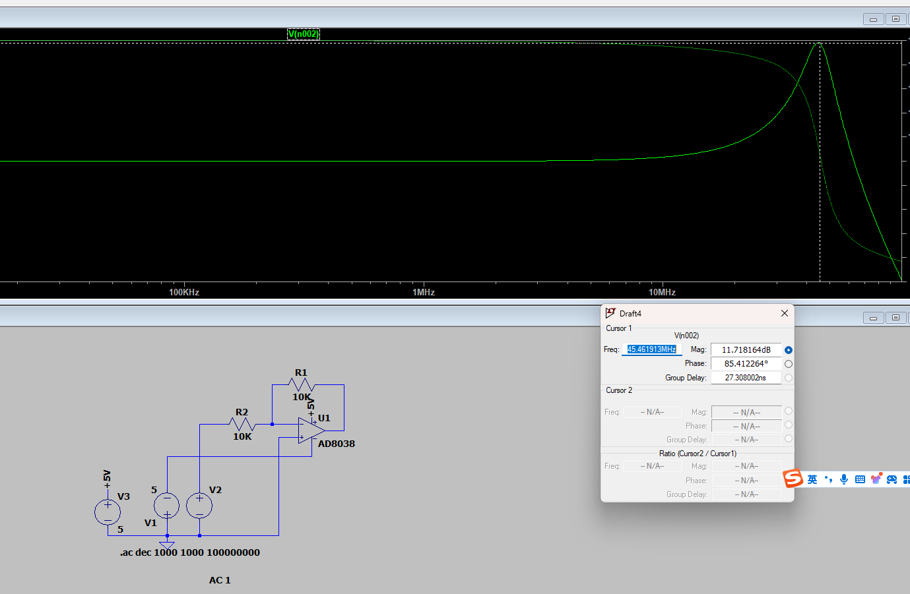
Task: Click the Sogou input method S logo
Action: click(x=793, y=478)
